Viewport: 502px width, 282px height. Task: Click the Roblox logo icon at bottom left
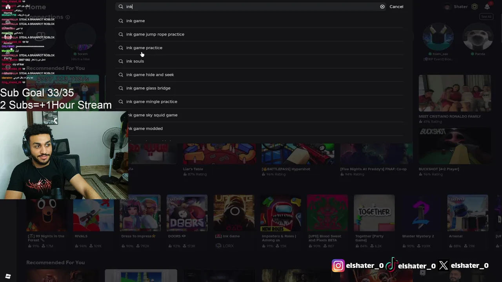tap(8, 276)
